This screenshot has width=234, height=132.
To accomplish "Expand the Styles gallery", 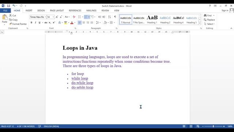I will 200,23.
